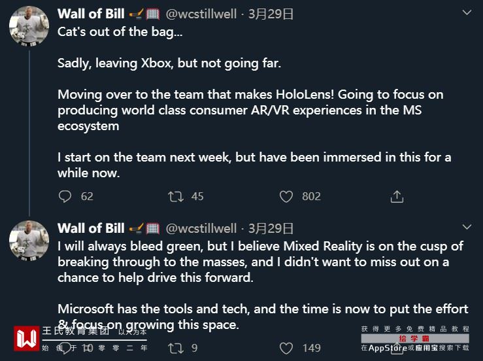Open the profile avatar beside the second tweet
Screen dimensions: 483x361
click(29, 241)
